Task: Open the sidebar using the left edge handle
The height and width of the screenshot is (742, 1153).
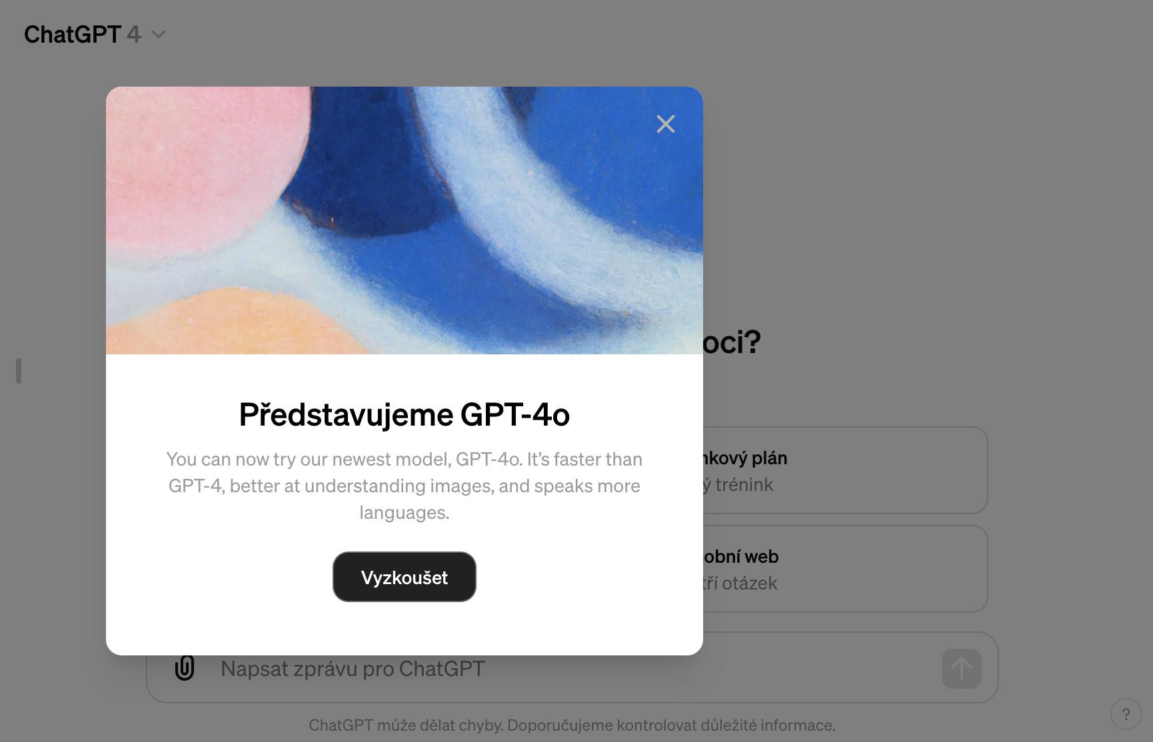Action: [19, 371]
